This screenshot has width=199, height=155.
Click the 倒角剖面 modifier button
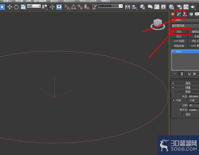coord(179,46)
